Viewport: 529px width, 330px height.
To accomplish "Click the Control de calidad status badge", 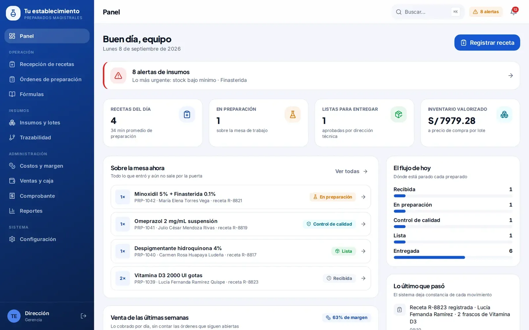I will click(x=329, y=224).
